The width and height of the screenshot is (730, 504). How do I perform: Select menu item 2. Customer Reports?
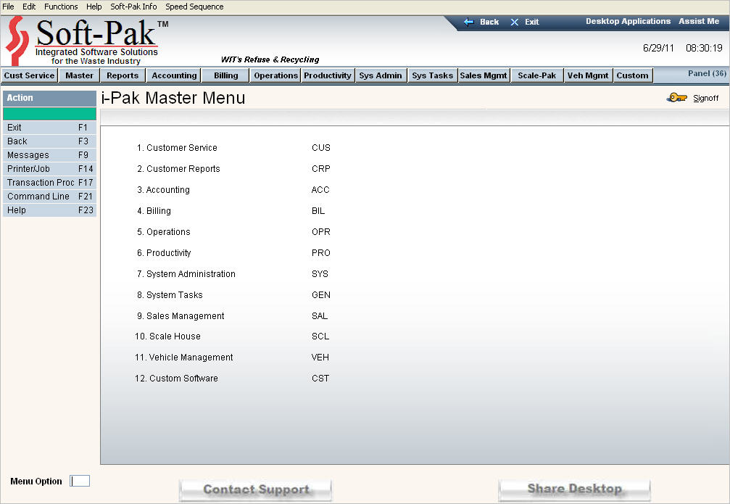tap(178, 169)
